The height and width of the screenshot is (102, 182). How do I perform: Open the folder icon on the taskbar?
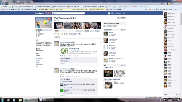20,100
